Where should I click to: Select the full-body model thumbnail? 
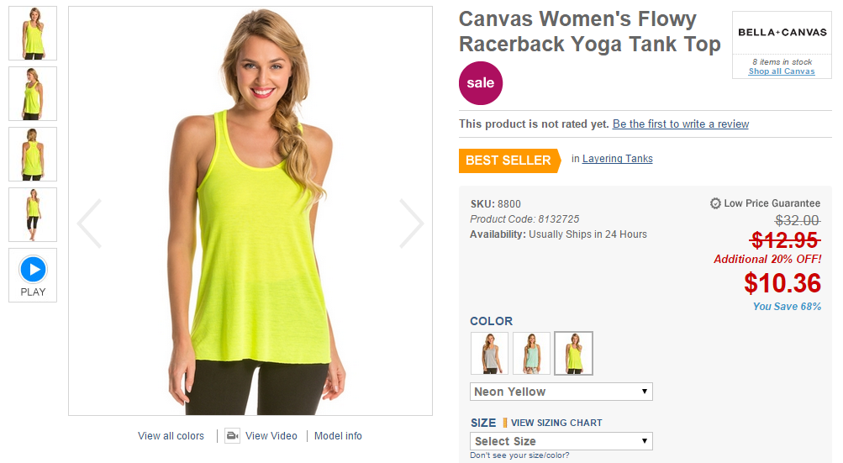pos(33,214)
